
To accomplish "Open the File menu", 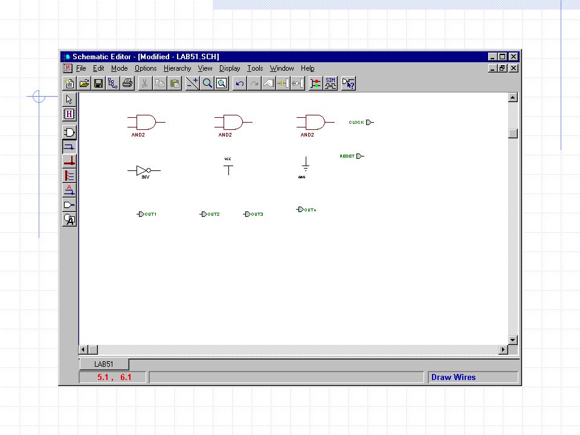I will tap(81, 68).
